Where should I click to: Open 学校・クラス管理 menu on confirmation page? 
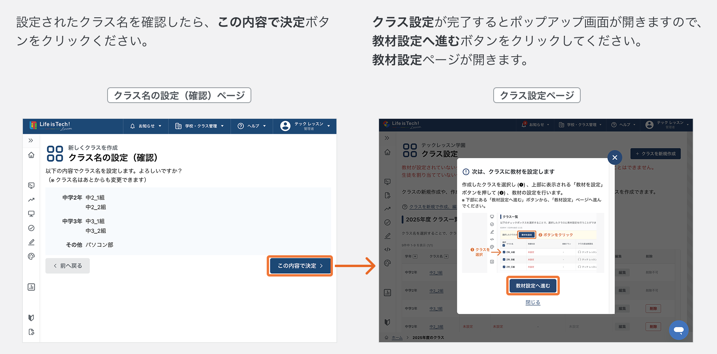[200, 126]
